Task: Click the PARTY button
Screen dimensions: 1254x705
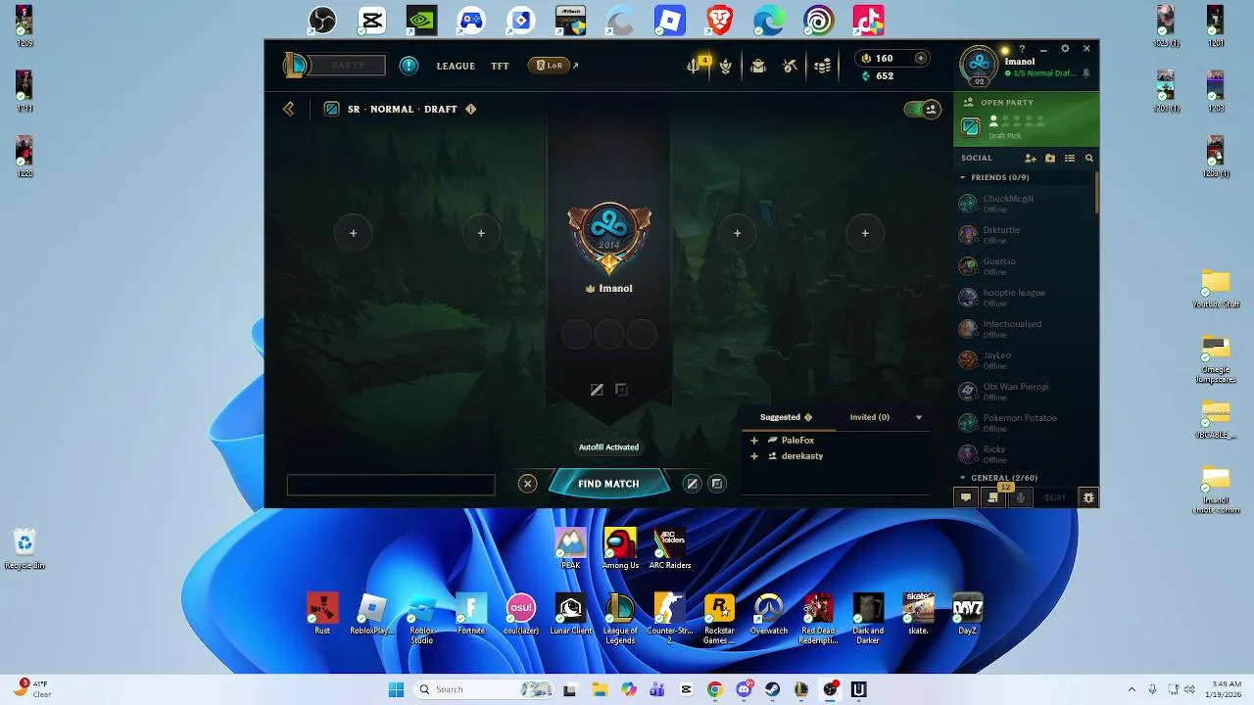Action: (x=349, y=66)
